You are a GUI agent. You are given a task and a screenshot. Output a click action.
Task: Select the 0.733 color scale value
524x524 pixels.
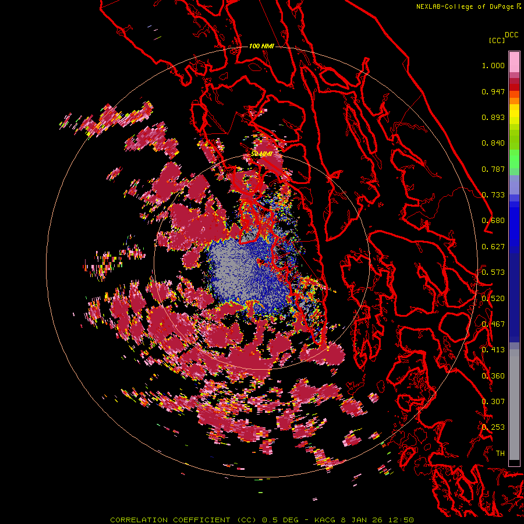tap(493, 195)
